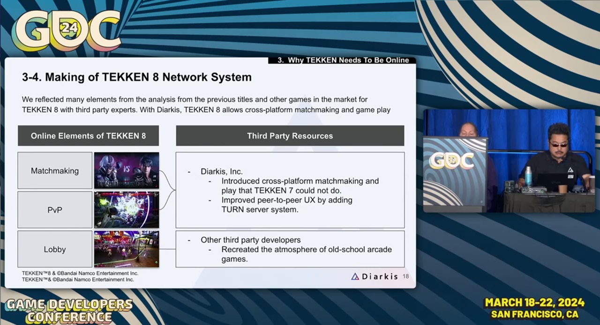Click the "3. Why TEKKEN Needs To Be Online" section label
Image resolution: width=600 pixels, height=325 pixels.
343,60
